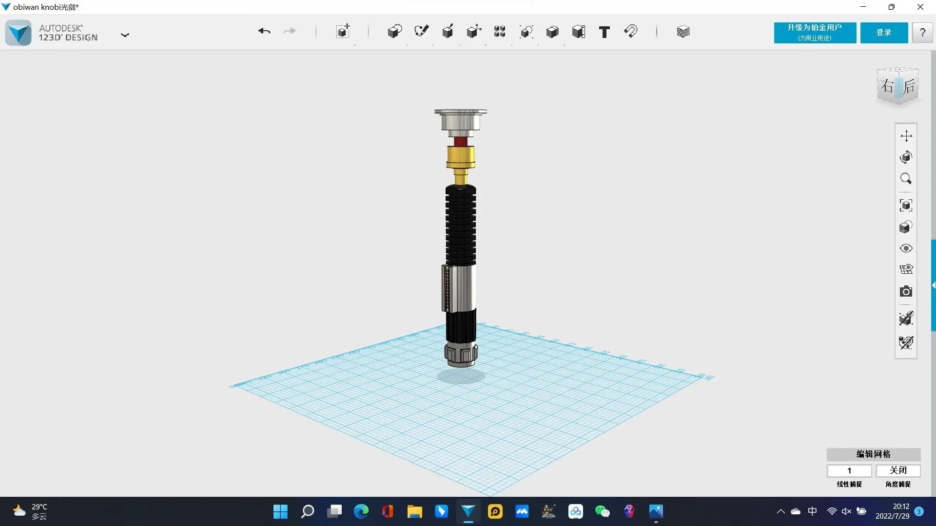The width and height of the screenshot is (936, 526).
Task: Toggle the eye visibility option
Action: (x=906, y=248)
